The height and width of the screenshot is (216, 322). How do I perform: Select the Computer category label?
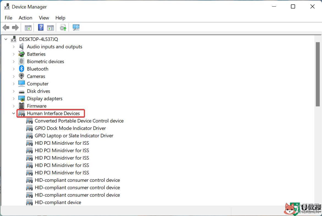click(38, 84)
